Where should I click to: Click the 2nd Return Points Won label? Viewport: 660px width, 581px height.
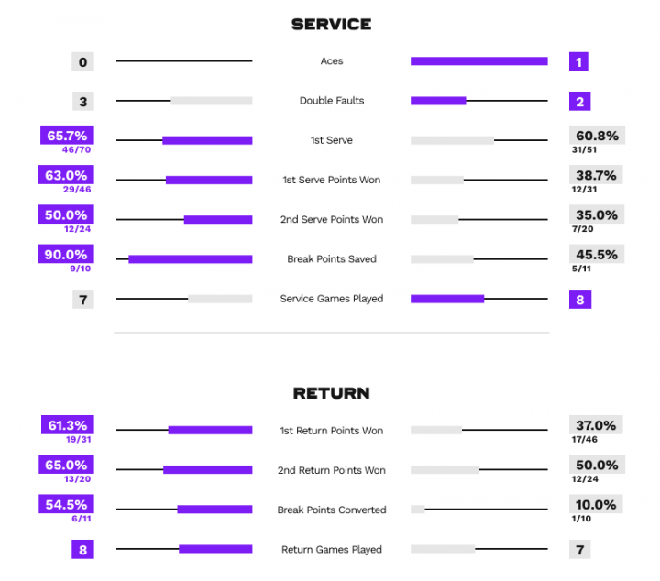[x=332, y=470]
